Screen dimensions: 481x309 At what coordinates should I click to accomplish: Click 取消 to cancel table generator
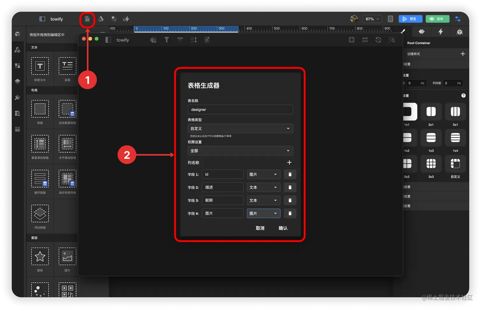pos(260,228)
